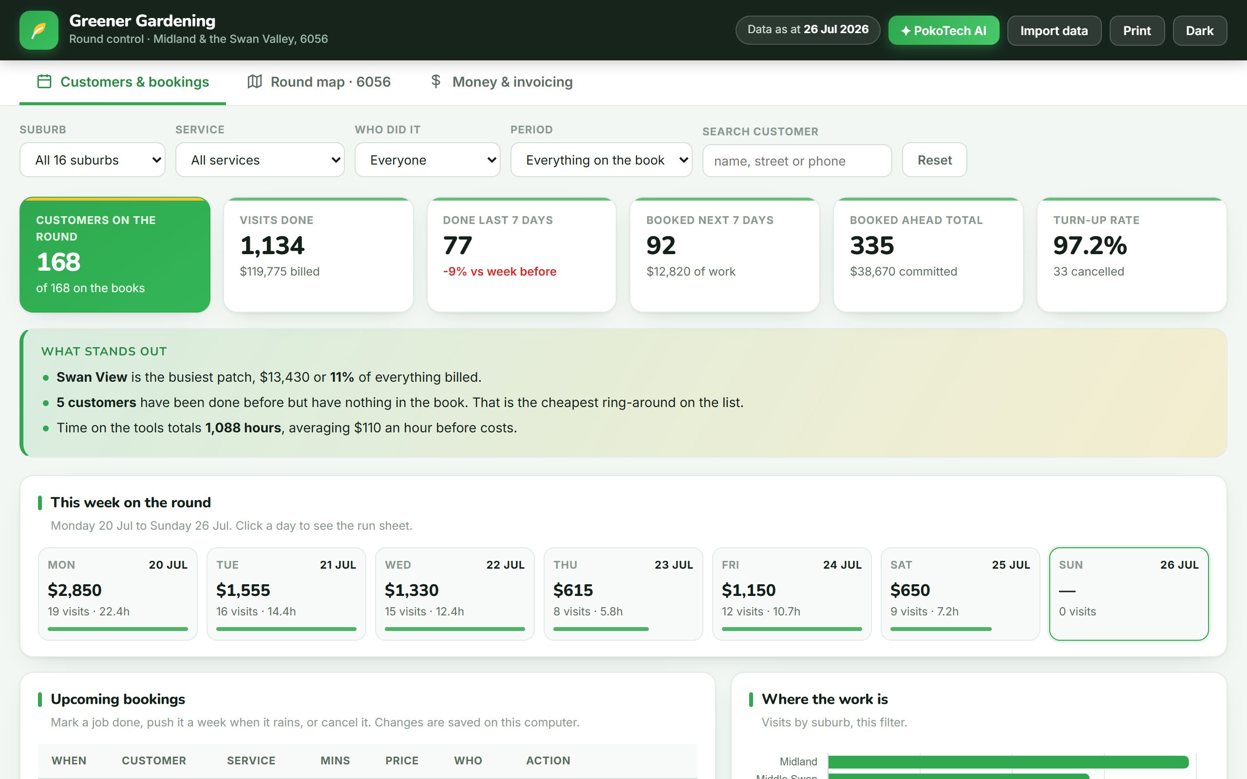Select the Turn-up rate card
1247x779 pixels.
tap(1132, 255)
